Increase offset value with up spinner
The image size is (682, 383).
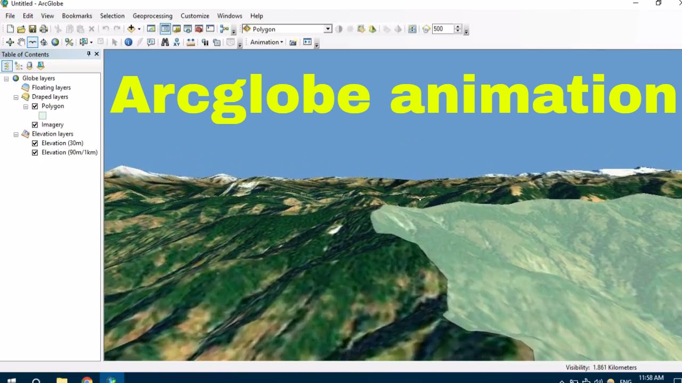pos(458,27)
